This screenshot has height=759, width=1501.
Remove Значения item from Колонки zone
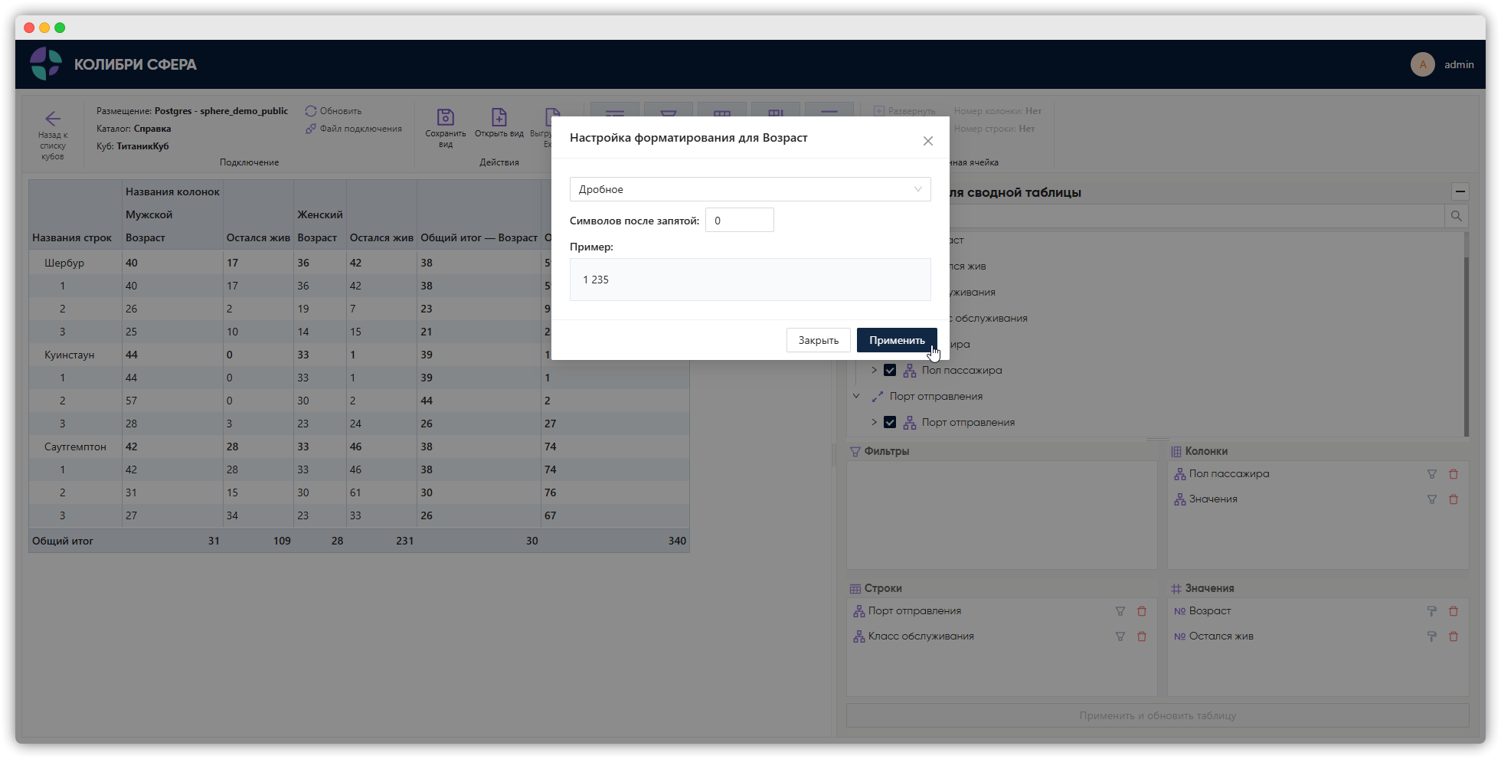[1454, 499]
